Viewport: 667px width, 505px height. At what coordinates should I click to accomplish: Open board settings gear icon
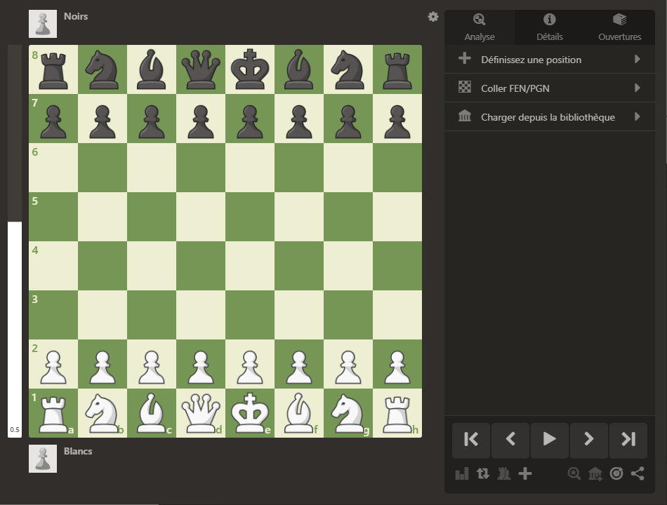[x=433, y=17]
